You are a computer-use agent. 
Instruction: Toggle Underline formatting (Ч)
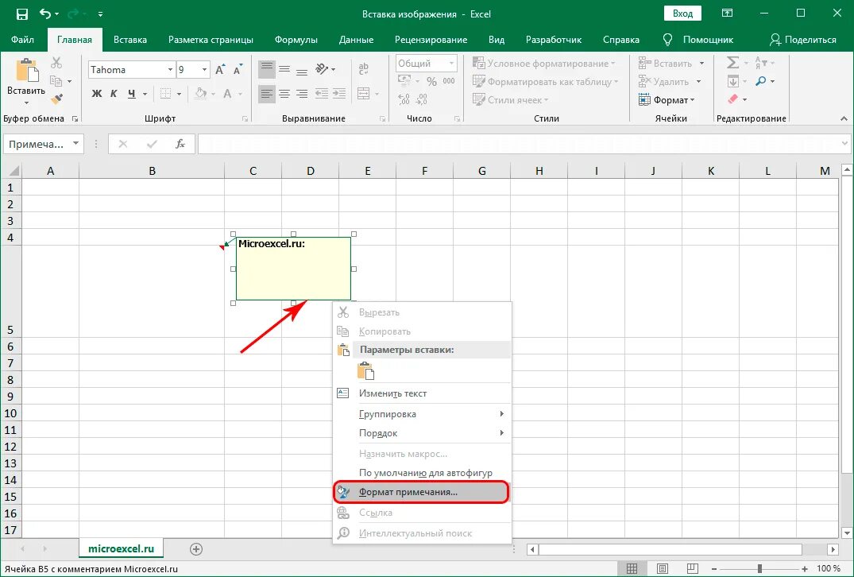tap(131, 94)
